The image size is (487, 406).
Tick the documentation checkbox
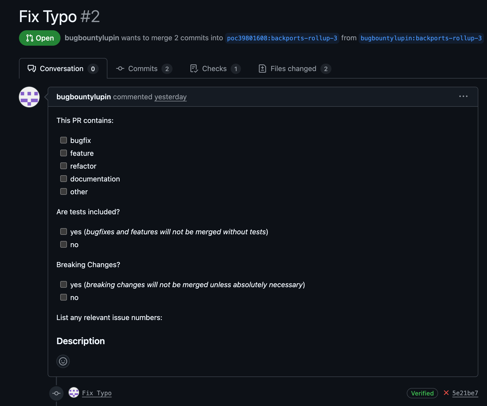pyautogui.click(x=64, y=179)
